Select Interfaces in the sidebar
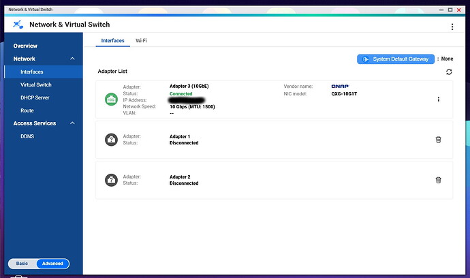The height and width of the screenshot is (278, 470). tap(44, 72)
